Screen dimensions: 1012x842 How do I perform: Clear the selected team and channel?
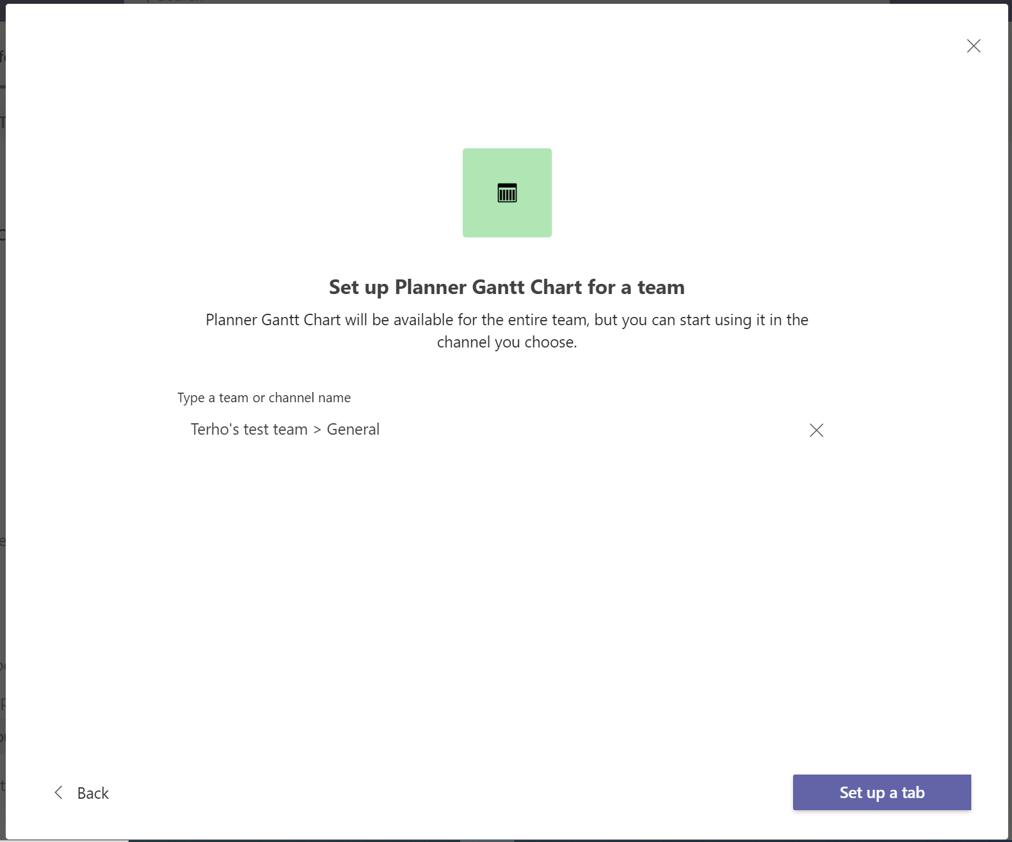[x=816, y=430]
